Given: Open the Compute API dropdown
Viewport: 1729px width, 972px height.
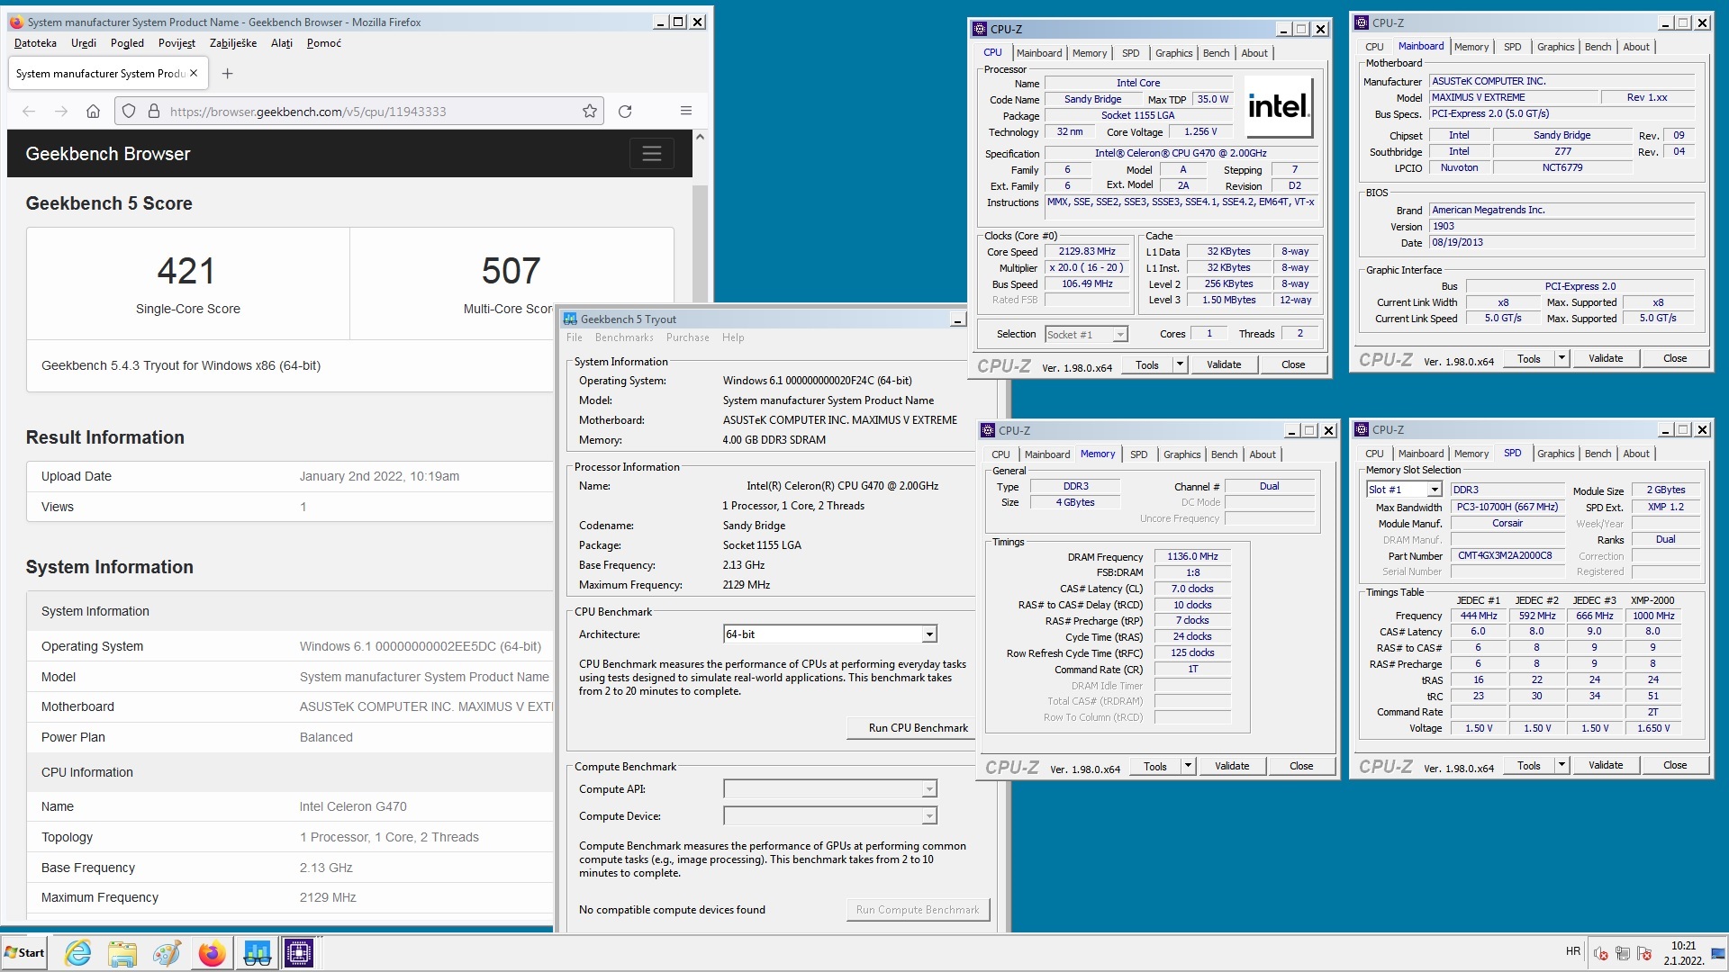Looking at the screenshot, I should pos(928,789).
